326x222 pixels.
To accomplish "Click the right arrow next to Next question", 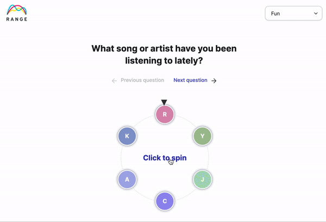I will (214, 80).
